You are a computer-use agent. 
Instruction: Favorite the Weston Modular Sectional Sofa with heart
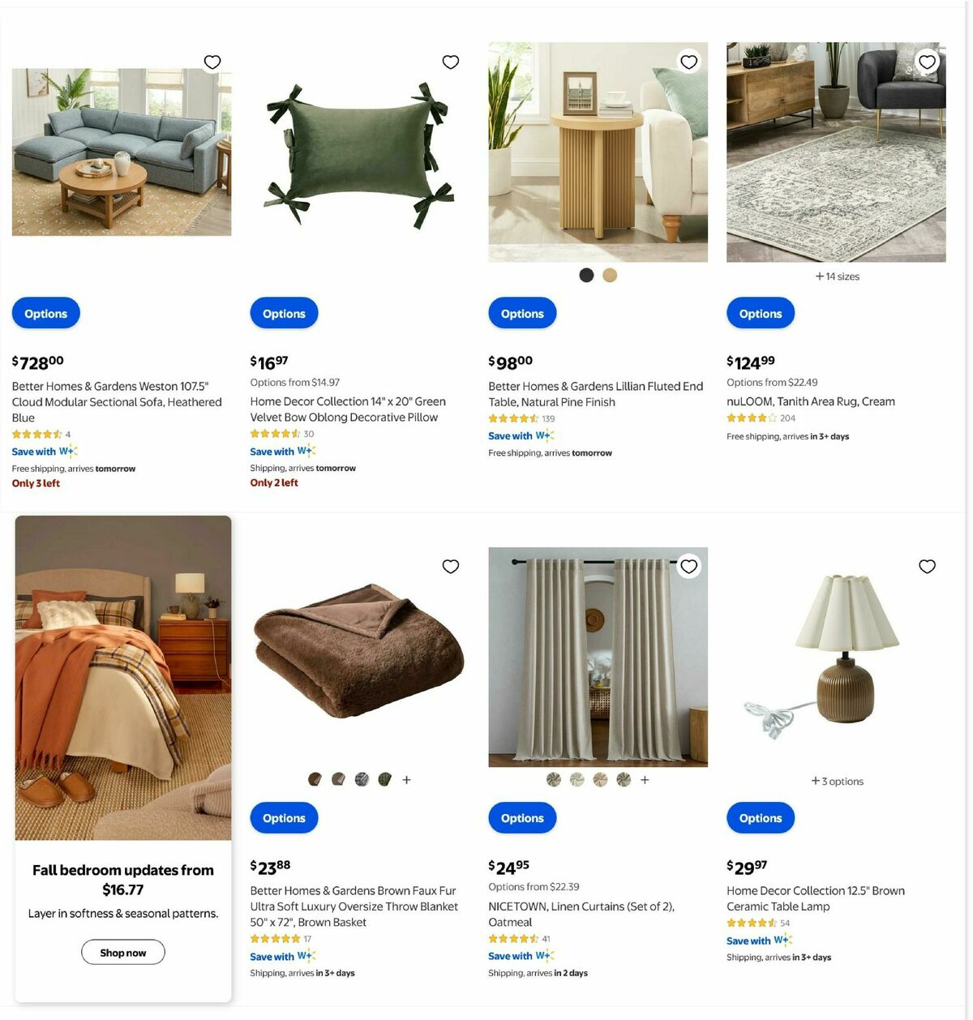pos(212,62)
